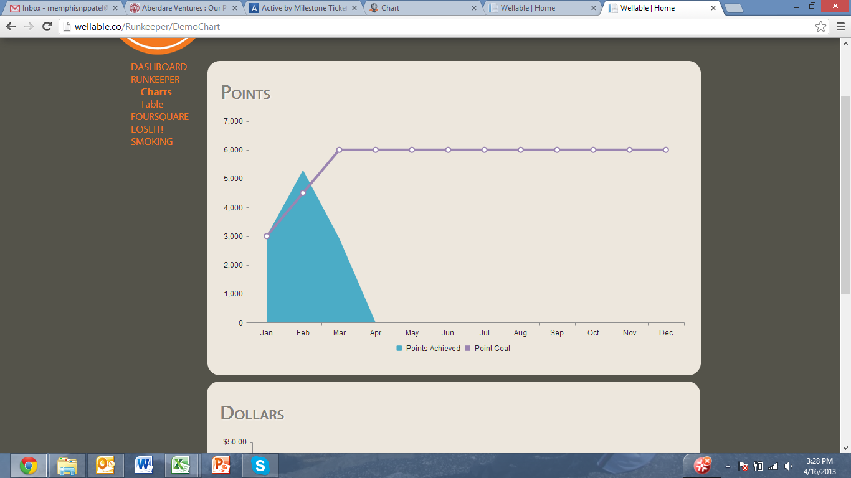Open PowerPoint from the taskbar
Image resolution: width=851 pixels, height=478 pixels.
(x=221, y=466)
